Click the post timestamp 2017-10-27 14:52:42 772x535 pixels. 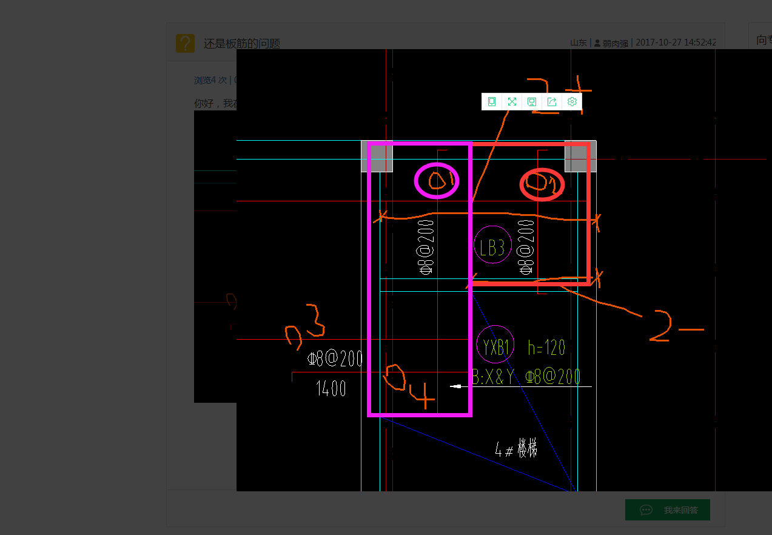[x=676, y=43]
